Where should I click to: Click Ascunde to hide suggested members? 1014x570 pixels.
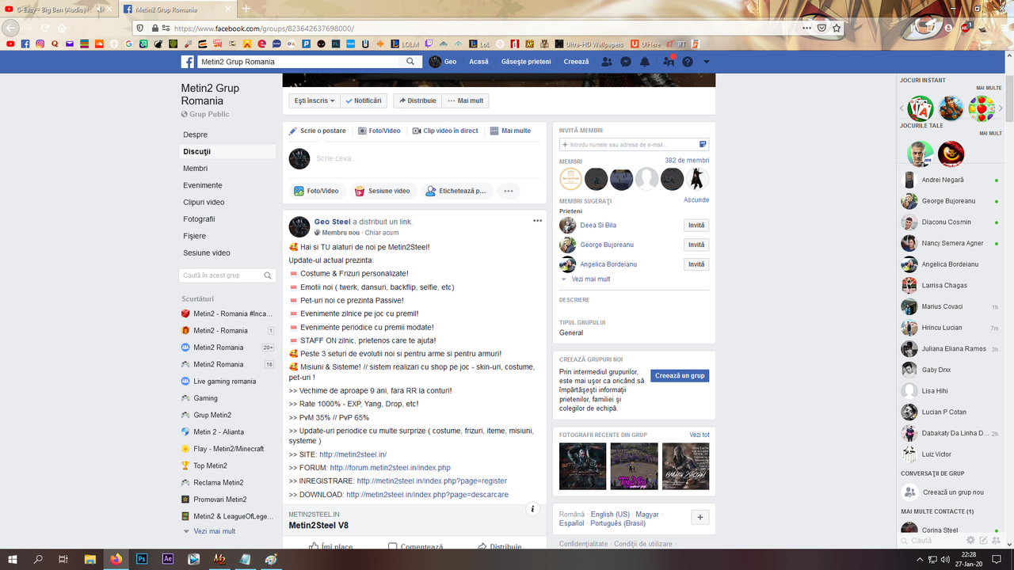[696, 200]
